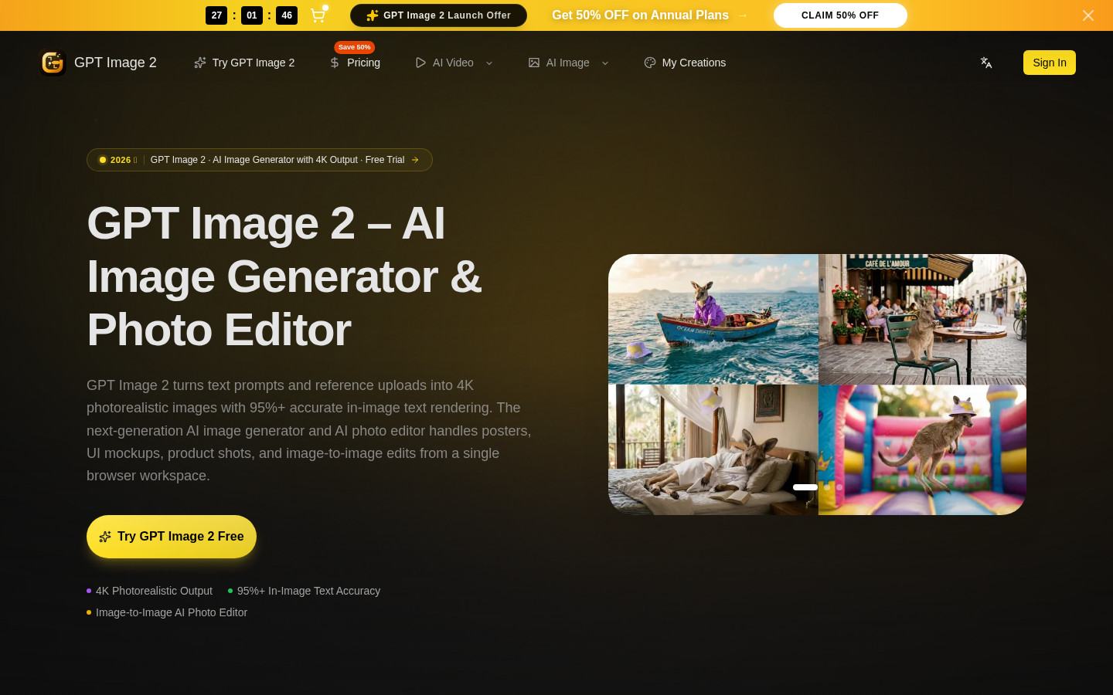This screenshot has width=1113, height=695.
Task: Select the second carousel dot indicator
Action: pos(827,487)
